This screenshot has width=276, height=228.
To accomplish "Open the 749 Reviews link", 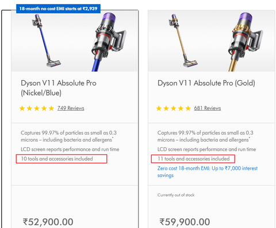I will pos(71,108).
